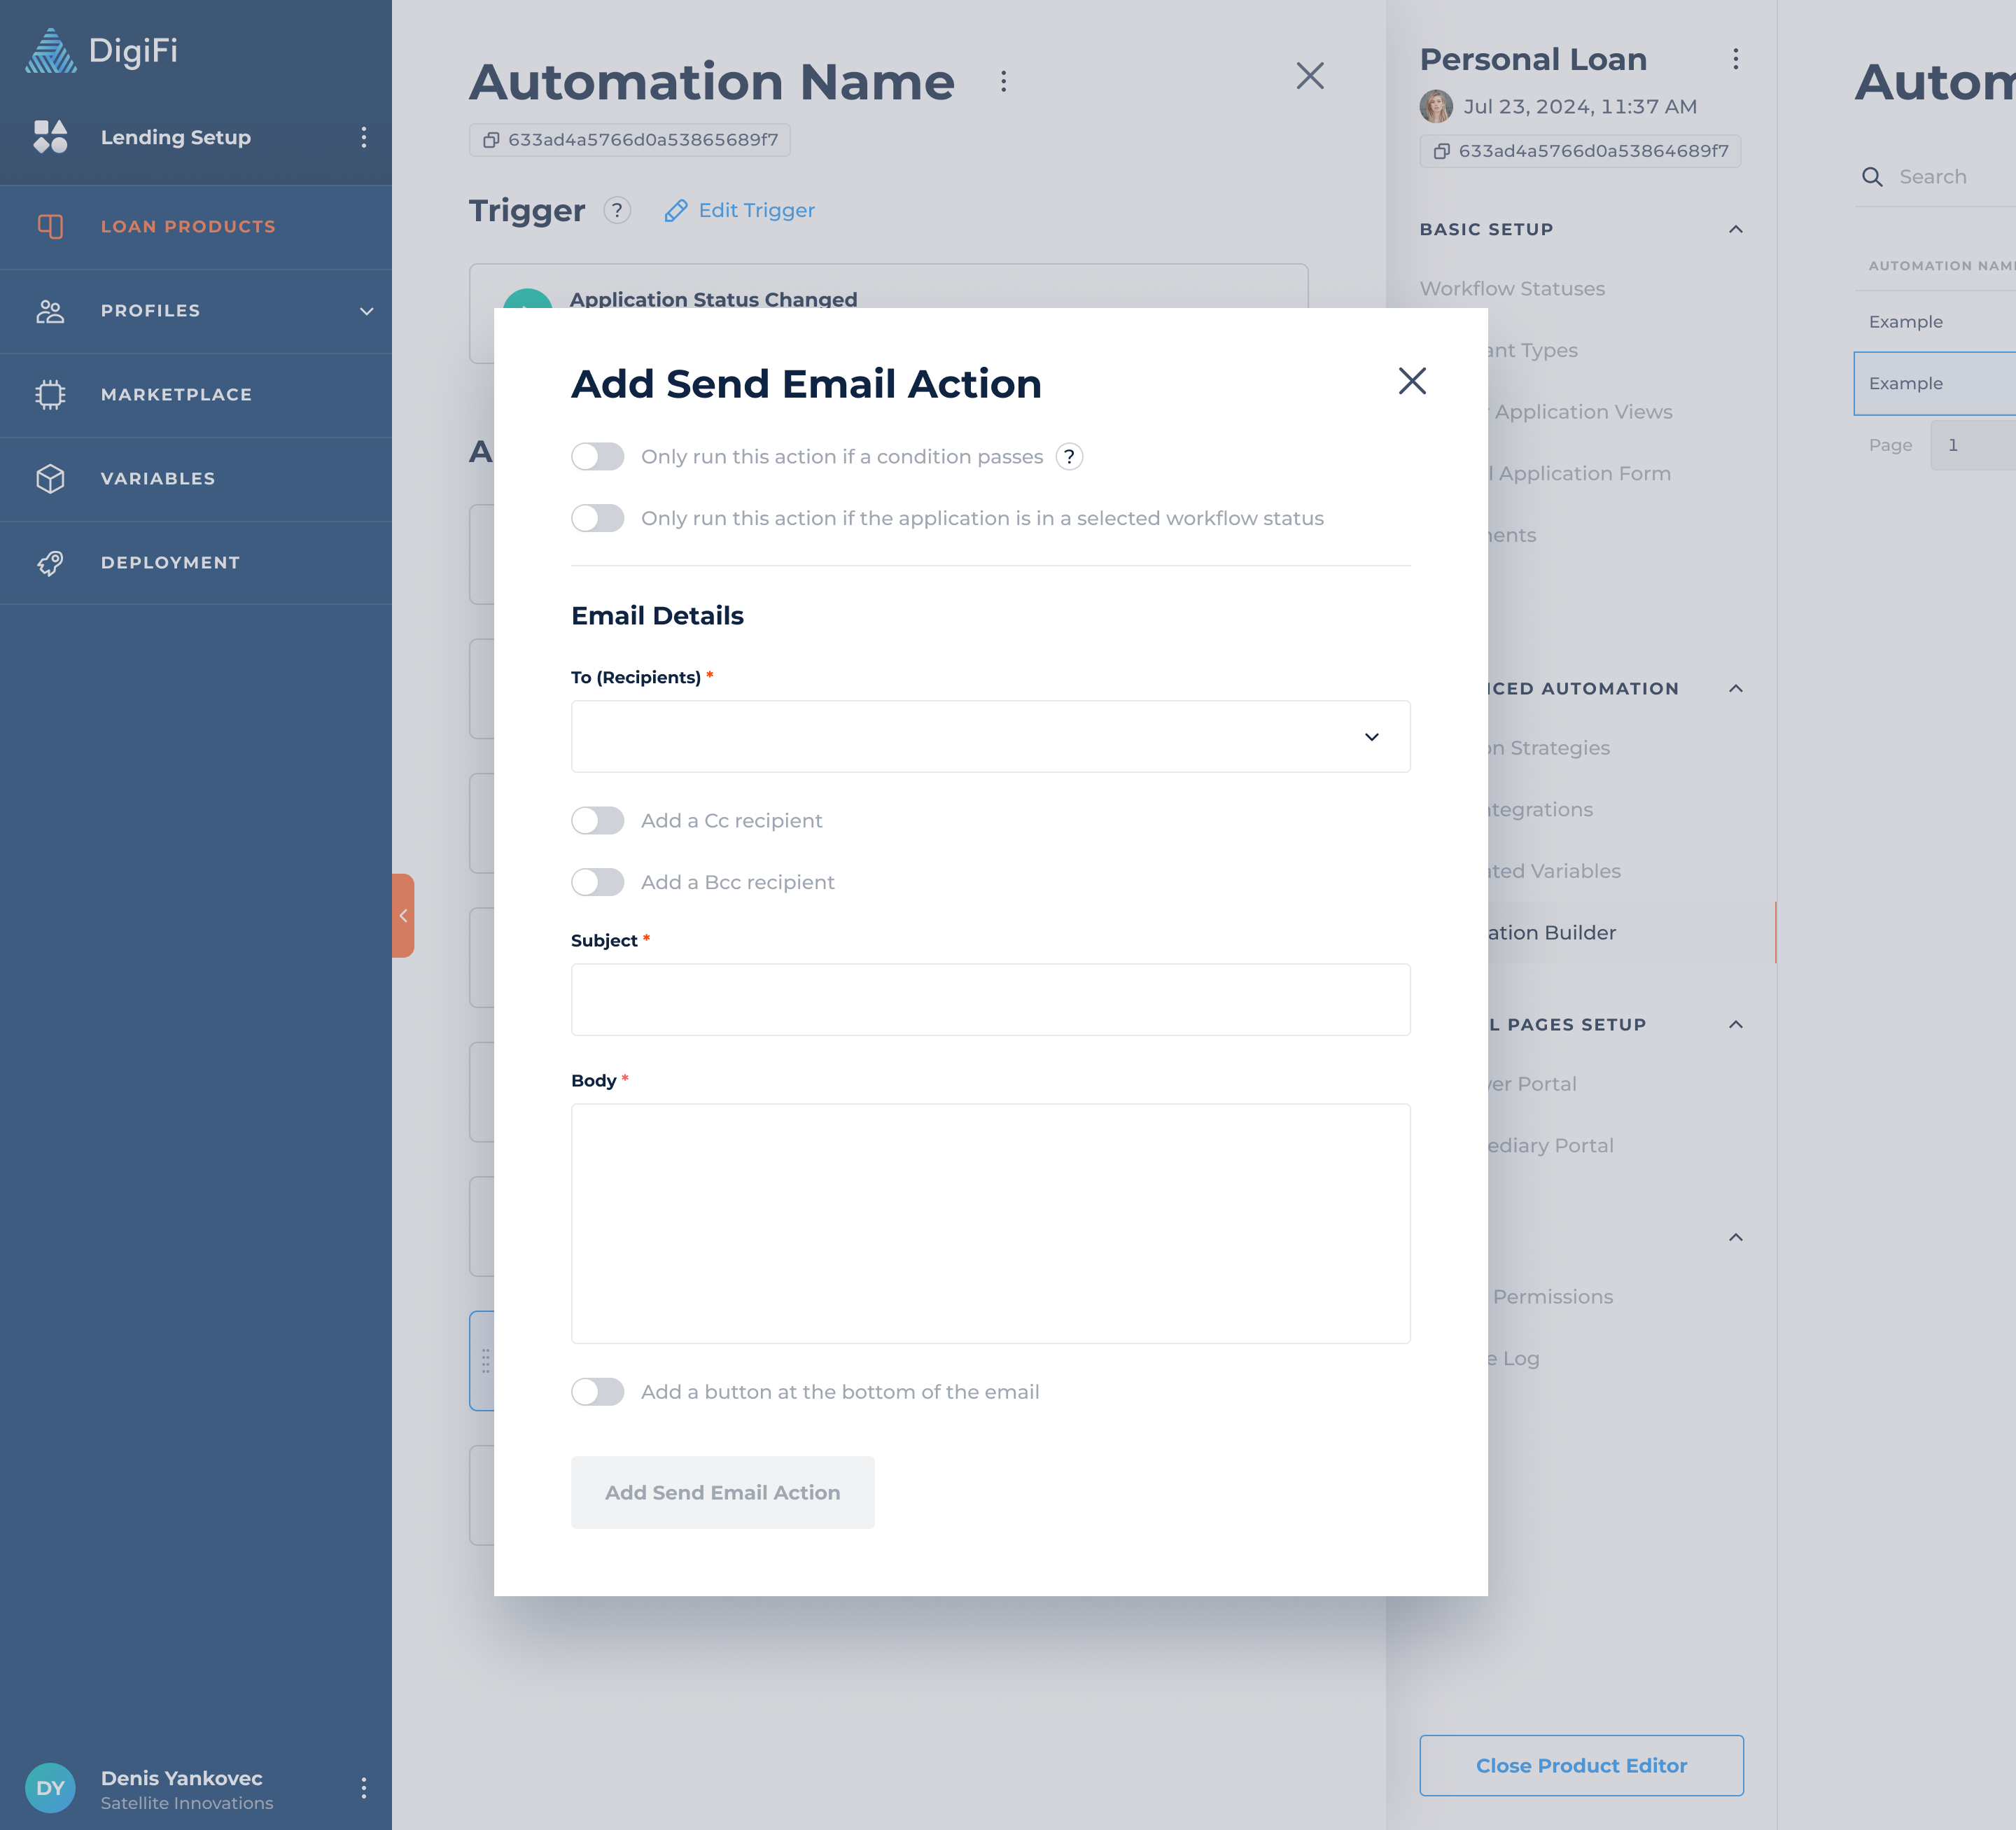Open the Lending Setup three-dot menu

click(364, 137)
